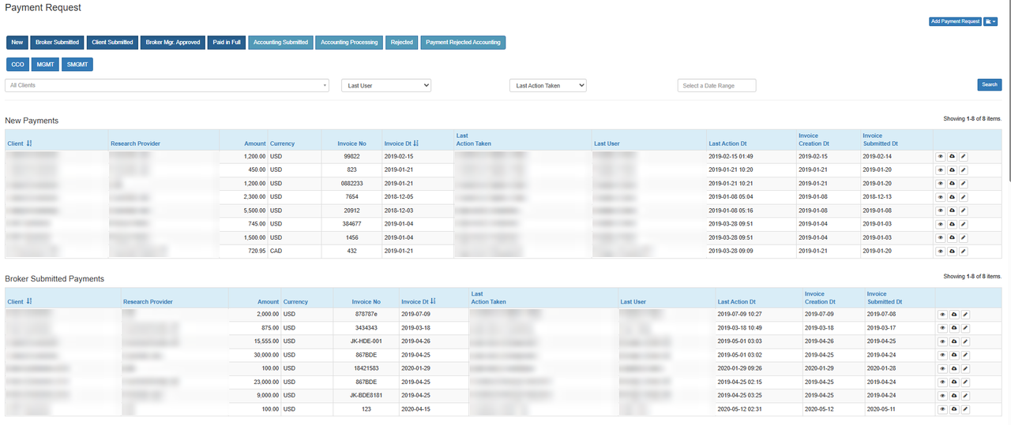This screenshot has width=1011, height=425.
Task: Edit invoice 823 with pencil icon
Action: pyautogui.click(x=964, y=170)
